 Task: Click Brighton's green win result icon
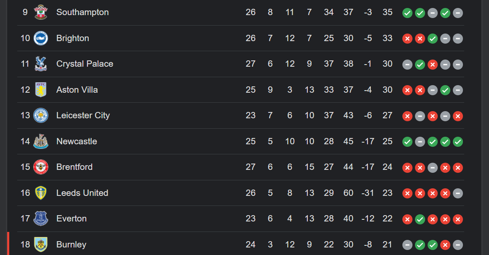click(x=432, y=39)
